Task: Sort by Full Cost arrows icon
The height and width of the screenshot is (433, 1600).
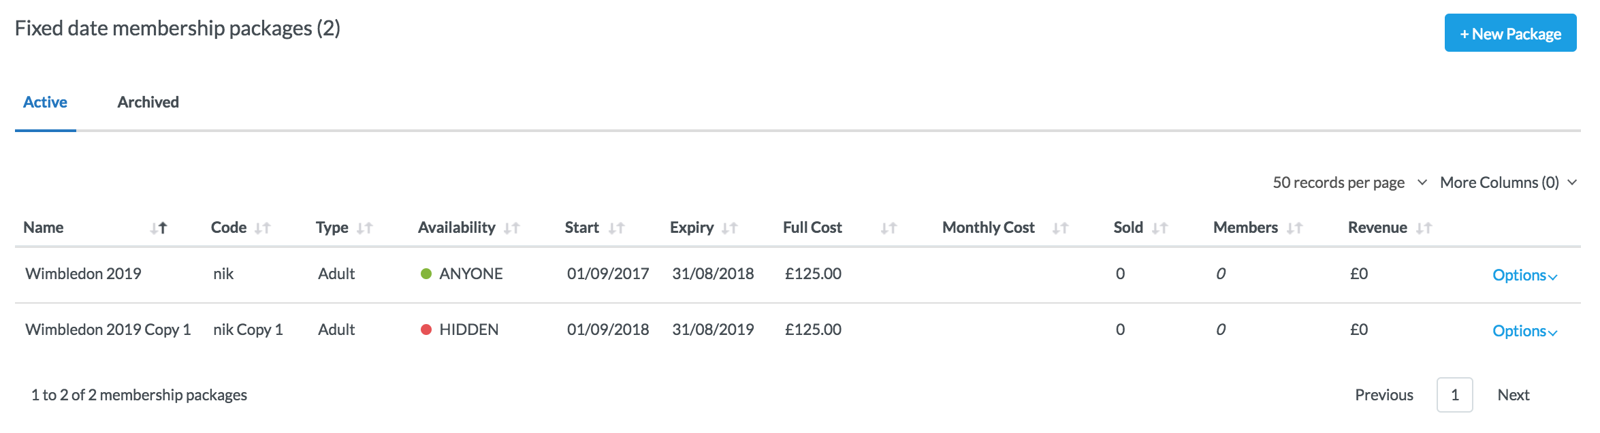Action: point(889,229)
